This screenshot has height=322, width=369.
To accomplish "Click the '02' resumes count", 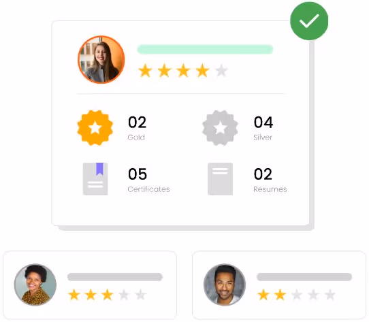I will 263,174.
